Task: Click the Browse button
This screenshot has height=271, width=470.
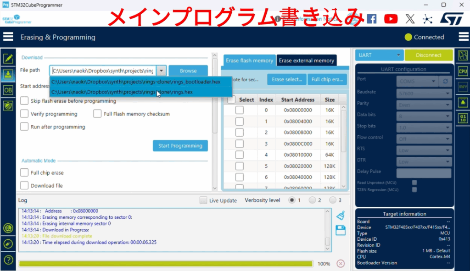Action: coord(188,71)
